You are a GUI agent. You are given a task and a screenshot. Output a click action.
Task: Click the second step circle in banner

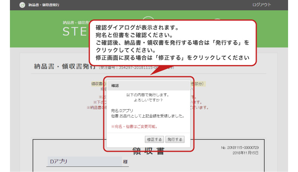[x=217, y=20]
